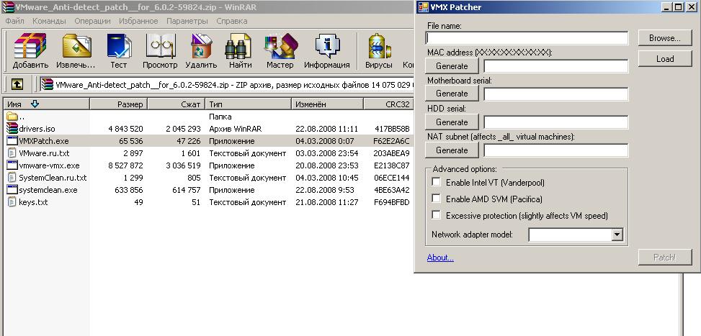Minimize the VMX Patcher window
The image size is (701, 336).
click(x=667, y=7)
